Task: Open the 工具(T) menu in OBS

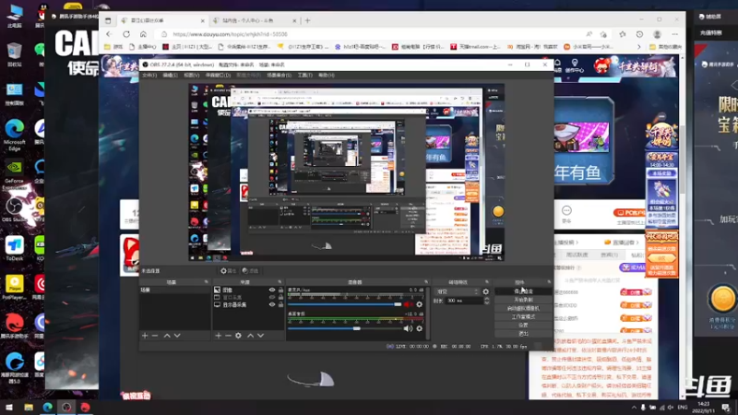Action: pos(304,76)
